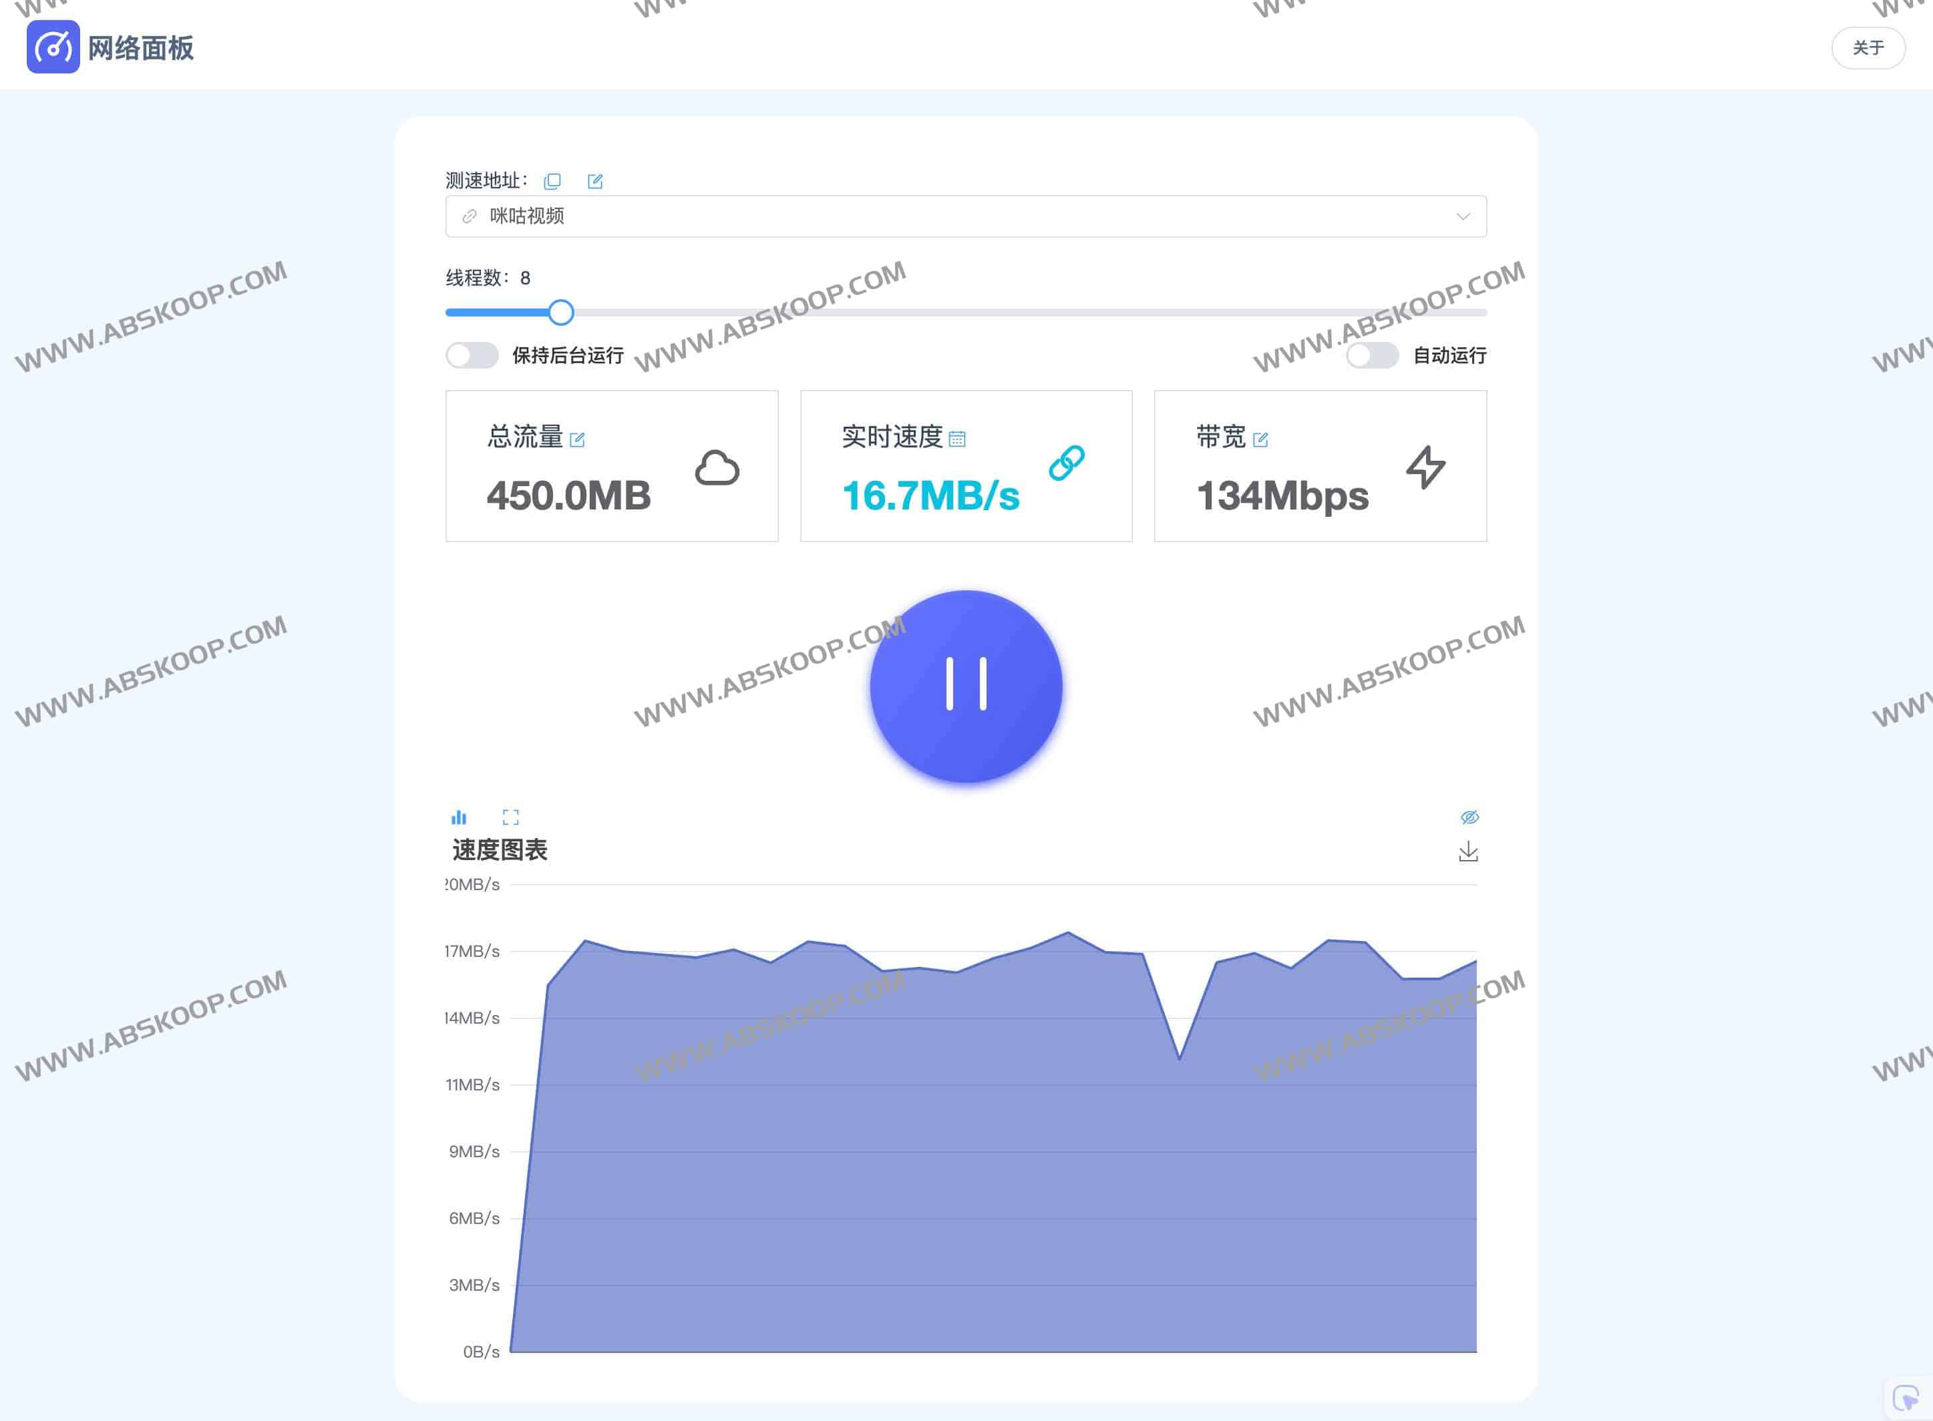
Task: Hide chart using the eye icon
Action: point(1469,817)
